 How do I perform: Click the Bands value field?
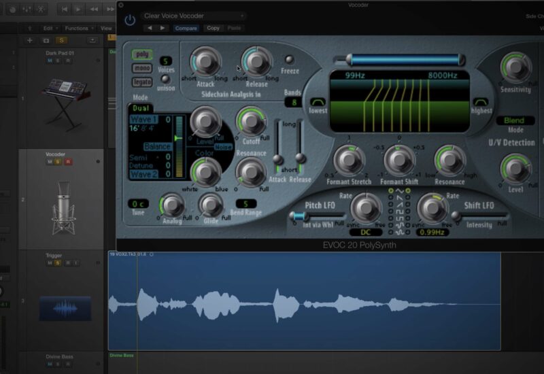294,103
